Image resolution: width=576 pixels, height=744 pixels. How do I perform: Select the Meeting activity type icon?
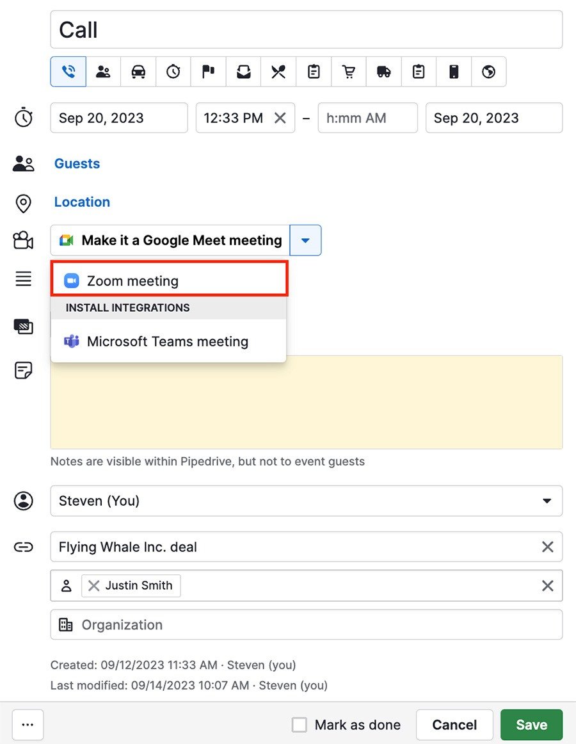(x=103, y=72)
